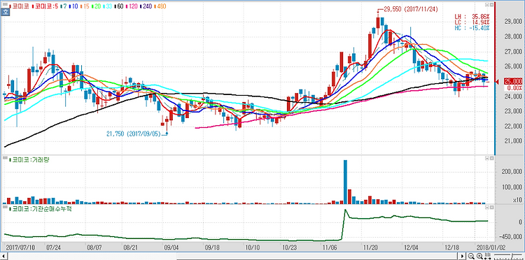The height and width of the screenshot is (260, 525).
Task: Select the first 코미코 price legend entry
Action: point(20,6)
